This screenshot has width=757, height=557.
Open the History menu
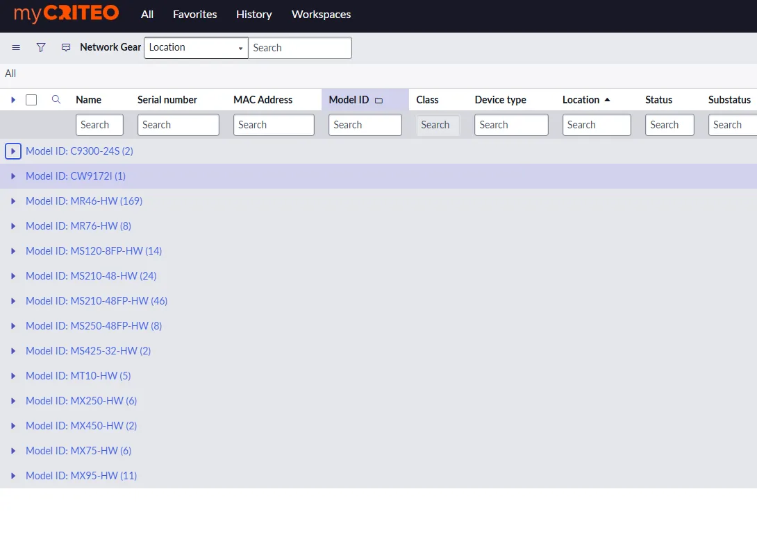click(254, 15)
